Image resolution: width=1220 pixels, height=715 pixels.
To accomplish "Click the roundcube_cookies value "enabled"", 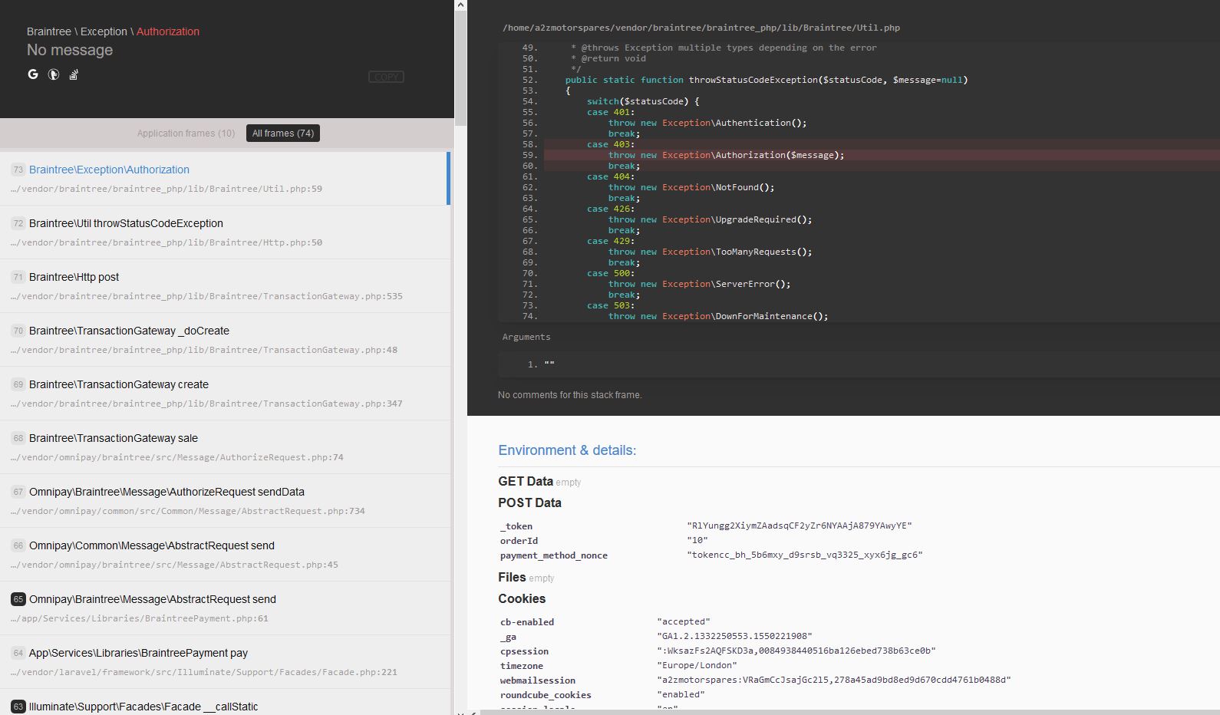I will pyautogui.click(x=681, y=694).
